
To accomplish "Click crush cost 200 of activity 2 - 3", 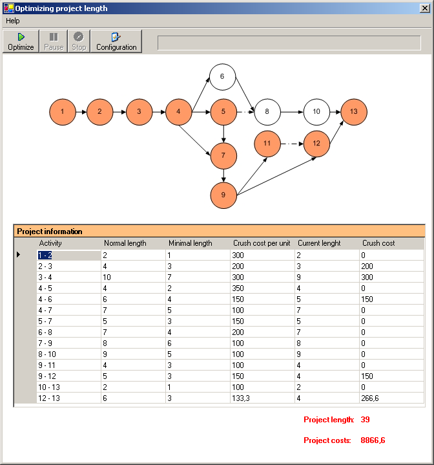I will point(391,266).
